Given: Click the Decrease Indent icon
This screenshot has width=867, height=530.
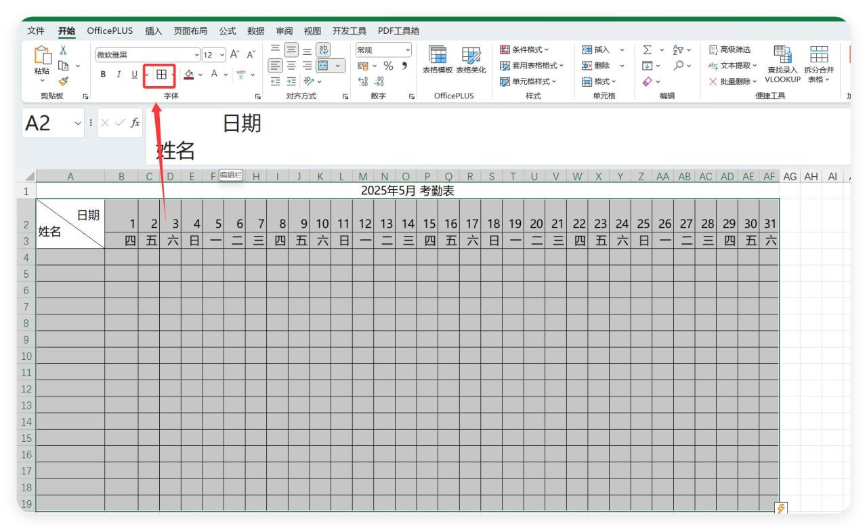Looking at the screenshot, I should 274,81.
